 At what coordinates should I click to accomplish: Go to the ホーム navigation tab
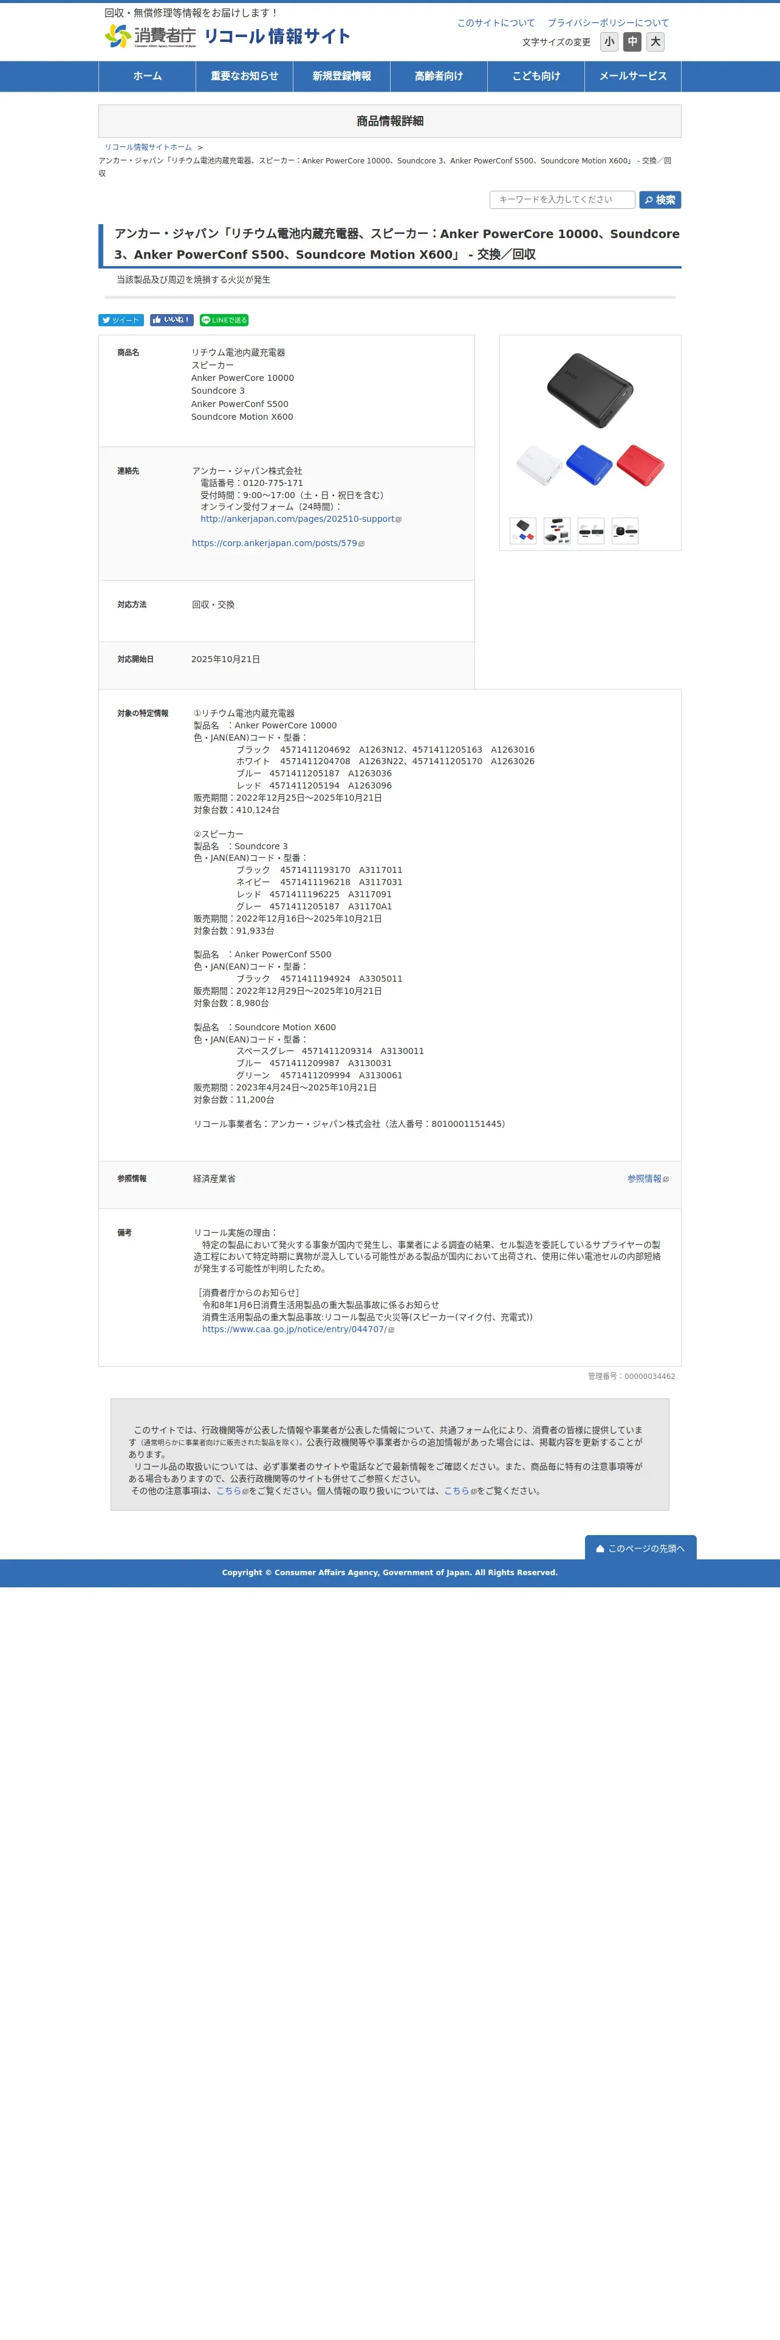[x=147, y=77]
